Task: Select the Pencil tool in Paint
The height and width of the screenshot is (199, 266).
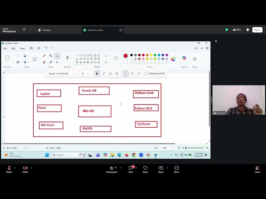Action: (44, 56)
